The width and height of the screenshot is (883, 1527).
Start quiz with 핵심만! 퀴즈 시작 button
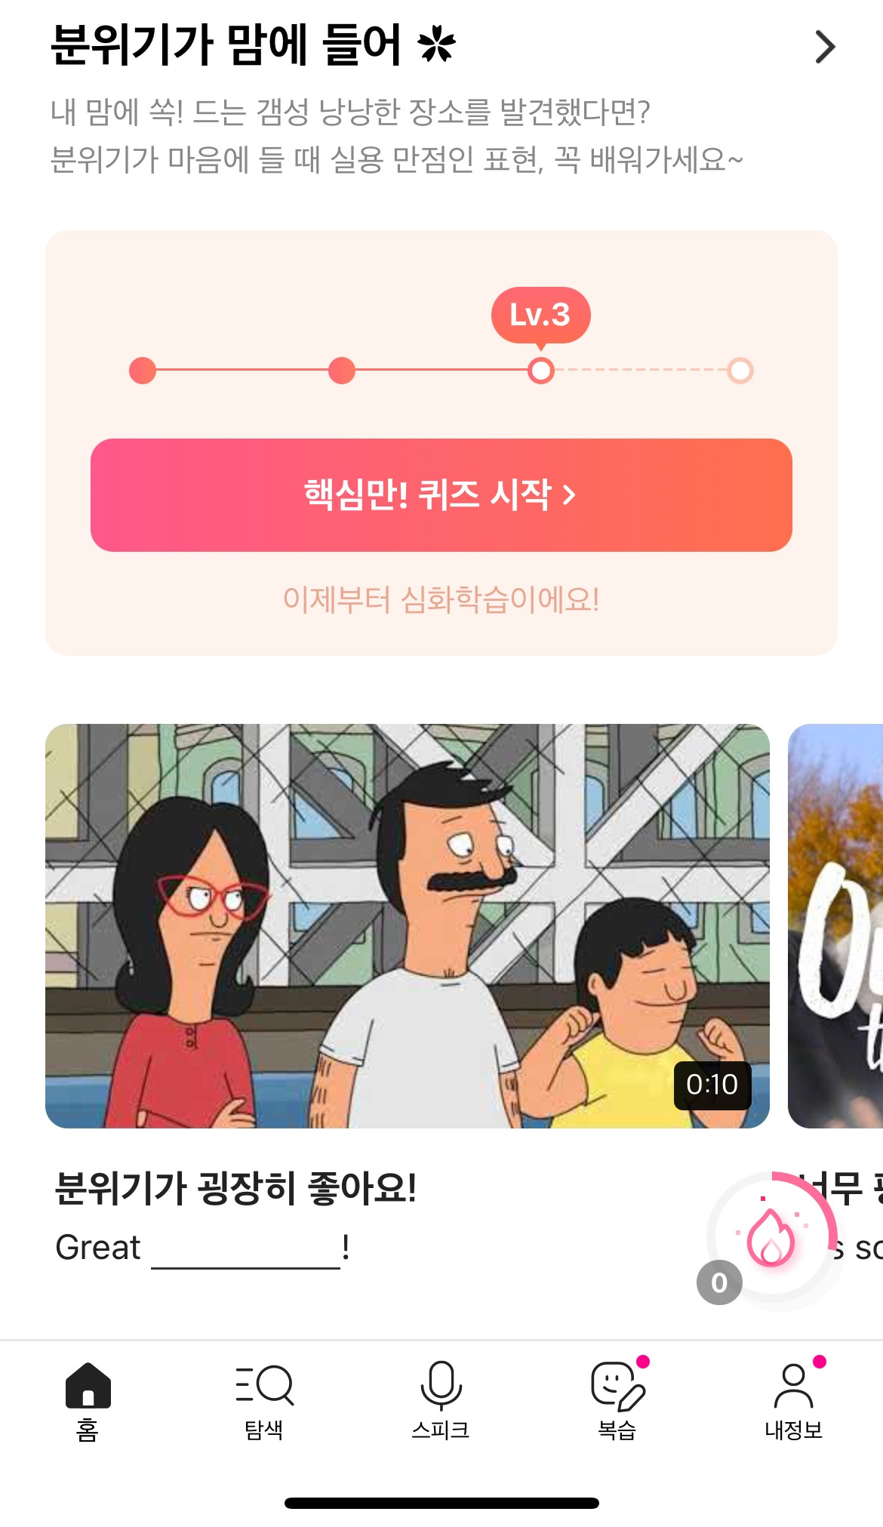point(441,495)
